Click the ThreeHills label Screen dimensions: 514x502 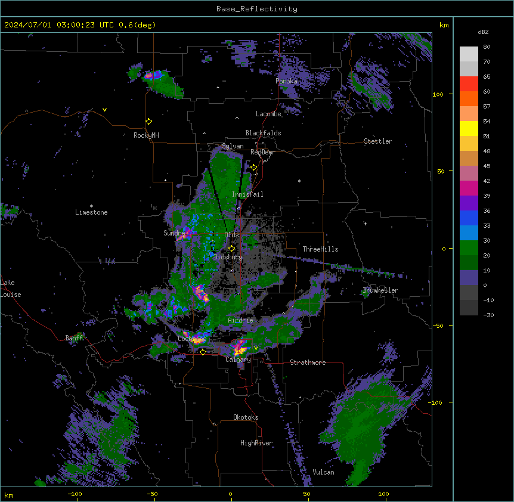click(320, 249)
